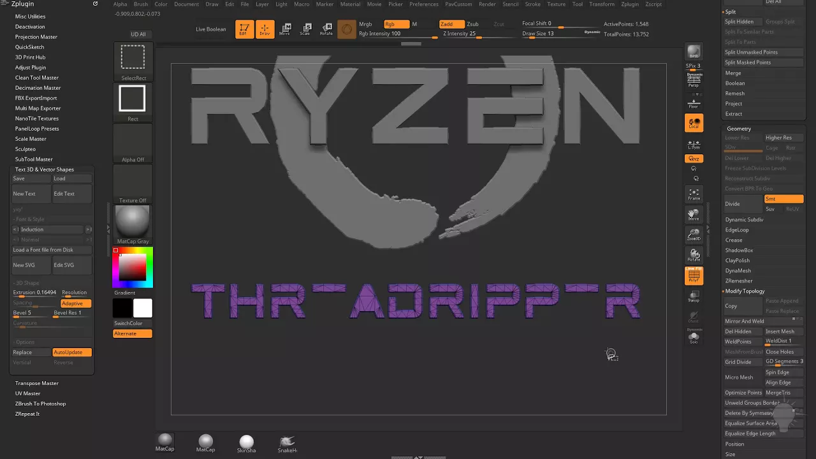The image size is (816, 459).
Task: Expand the EdgeLoop section
Action: [x=737, y=229]
